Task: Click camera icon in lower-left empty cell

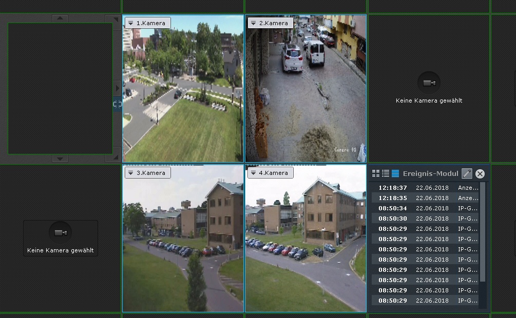Action: pos(61,233)
